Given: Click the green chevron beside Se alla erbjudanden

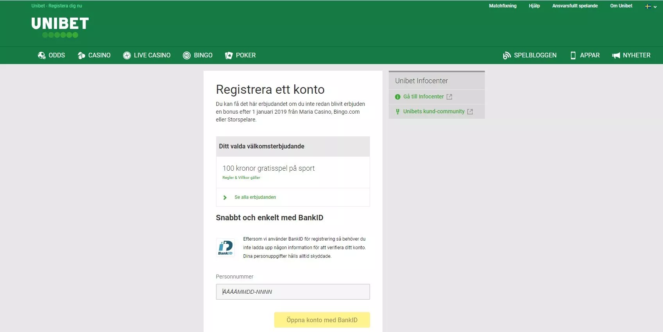Looking at the screenshot, I should [225, 198].
